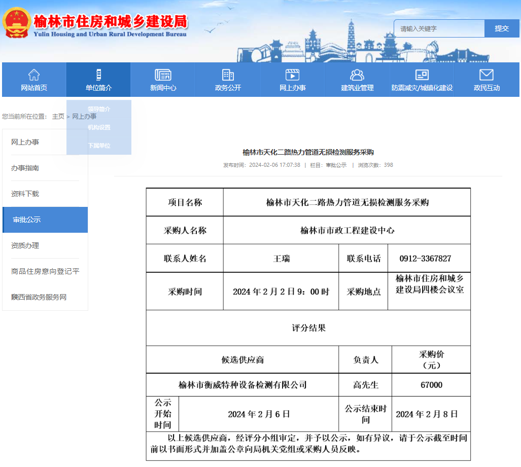Open the 新闻中心 navigation label
Screen dimensions: 521x467
tap(163, 88)
